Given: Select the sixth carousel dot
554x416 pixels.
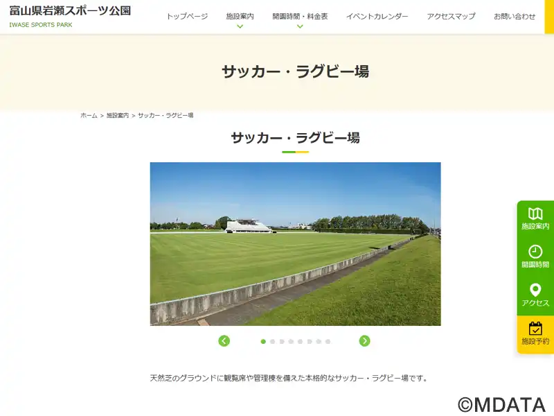Looking at the screenshot, I should [x=310, y=341].
